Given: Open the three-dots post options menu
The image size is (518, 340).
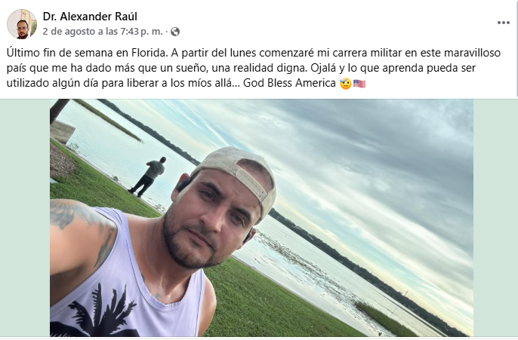Looking at the screenshot, I should [503, 23].
